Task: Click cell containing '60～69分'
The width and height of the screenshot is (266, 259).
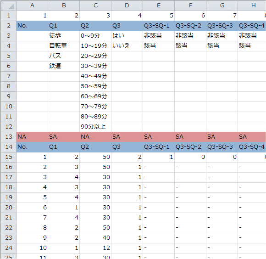Action: click(x=95, y=96)
